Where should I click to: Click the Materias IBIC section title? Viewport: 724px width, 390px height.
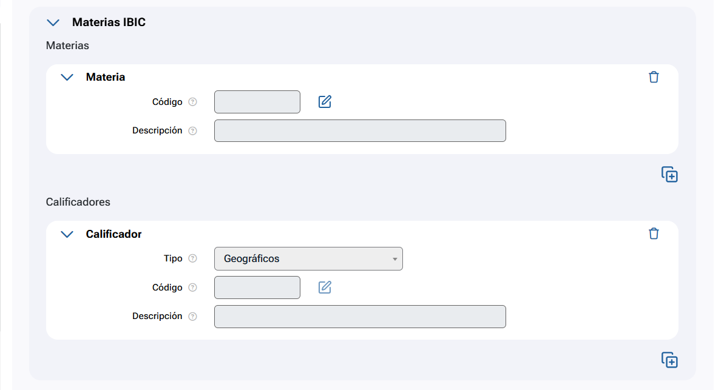pyautogui.click(x=109, y=22)
